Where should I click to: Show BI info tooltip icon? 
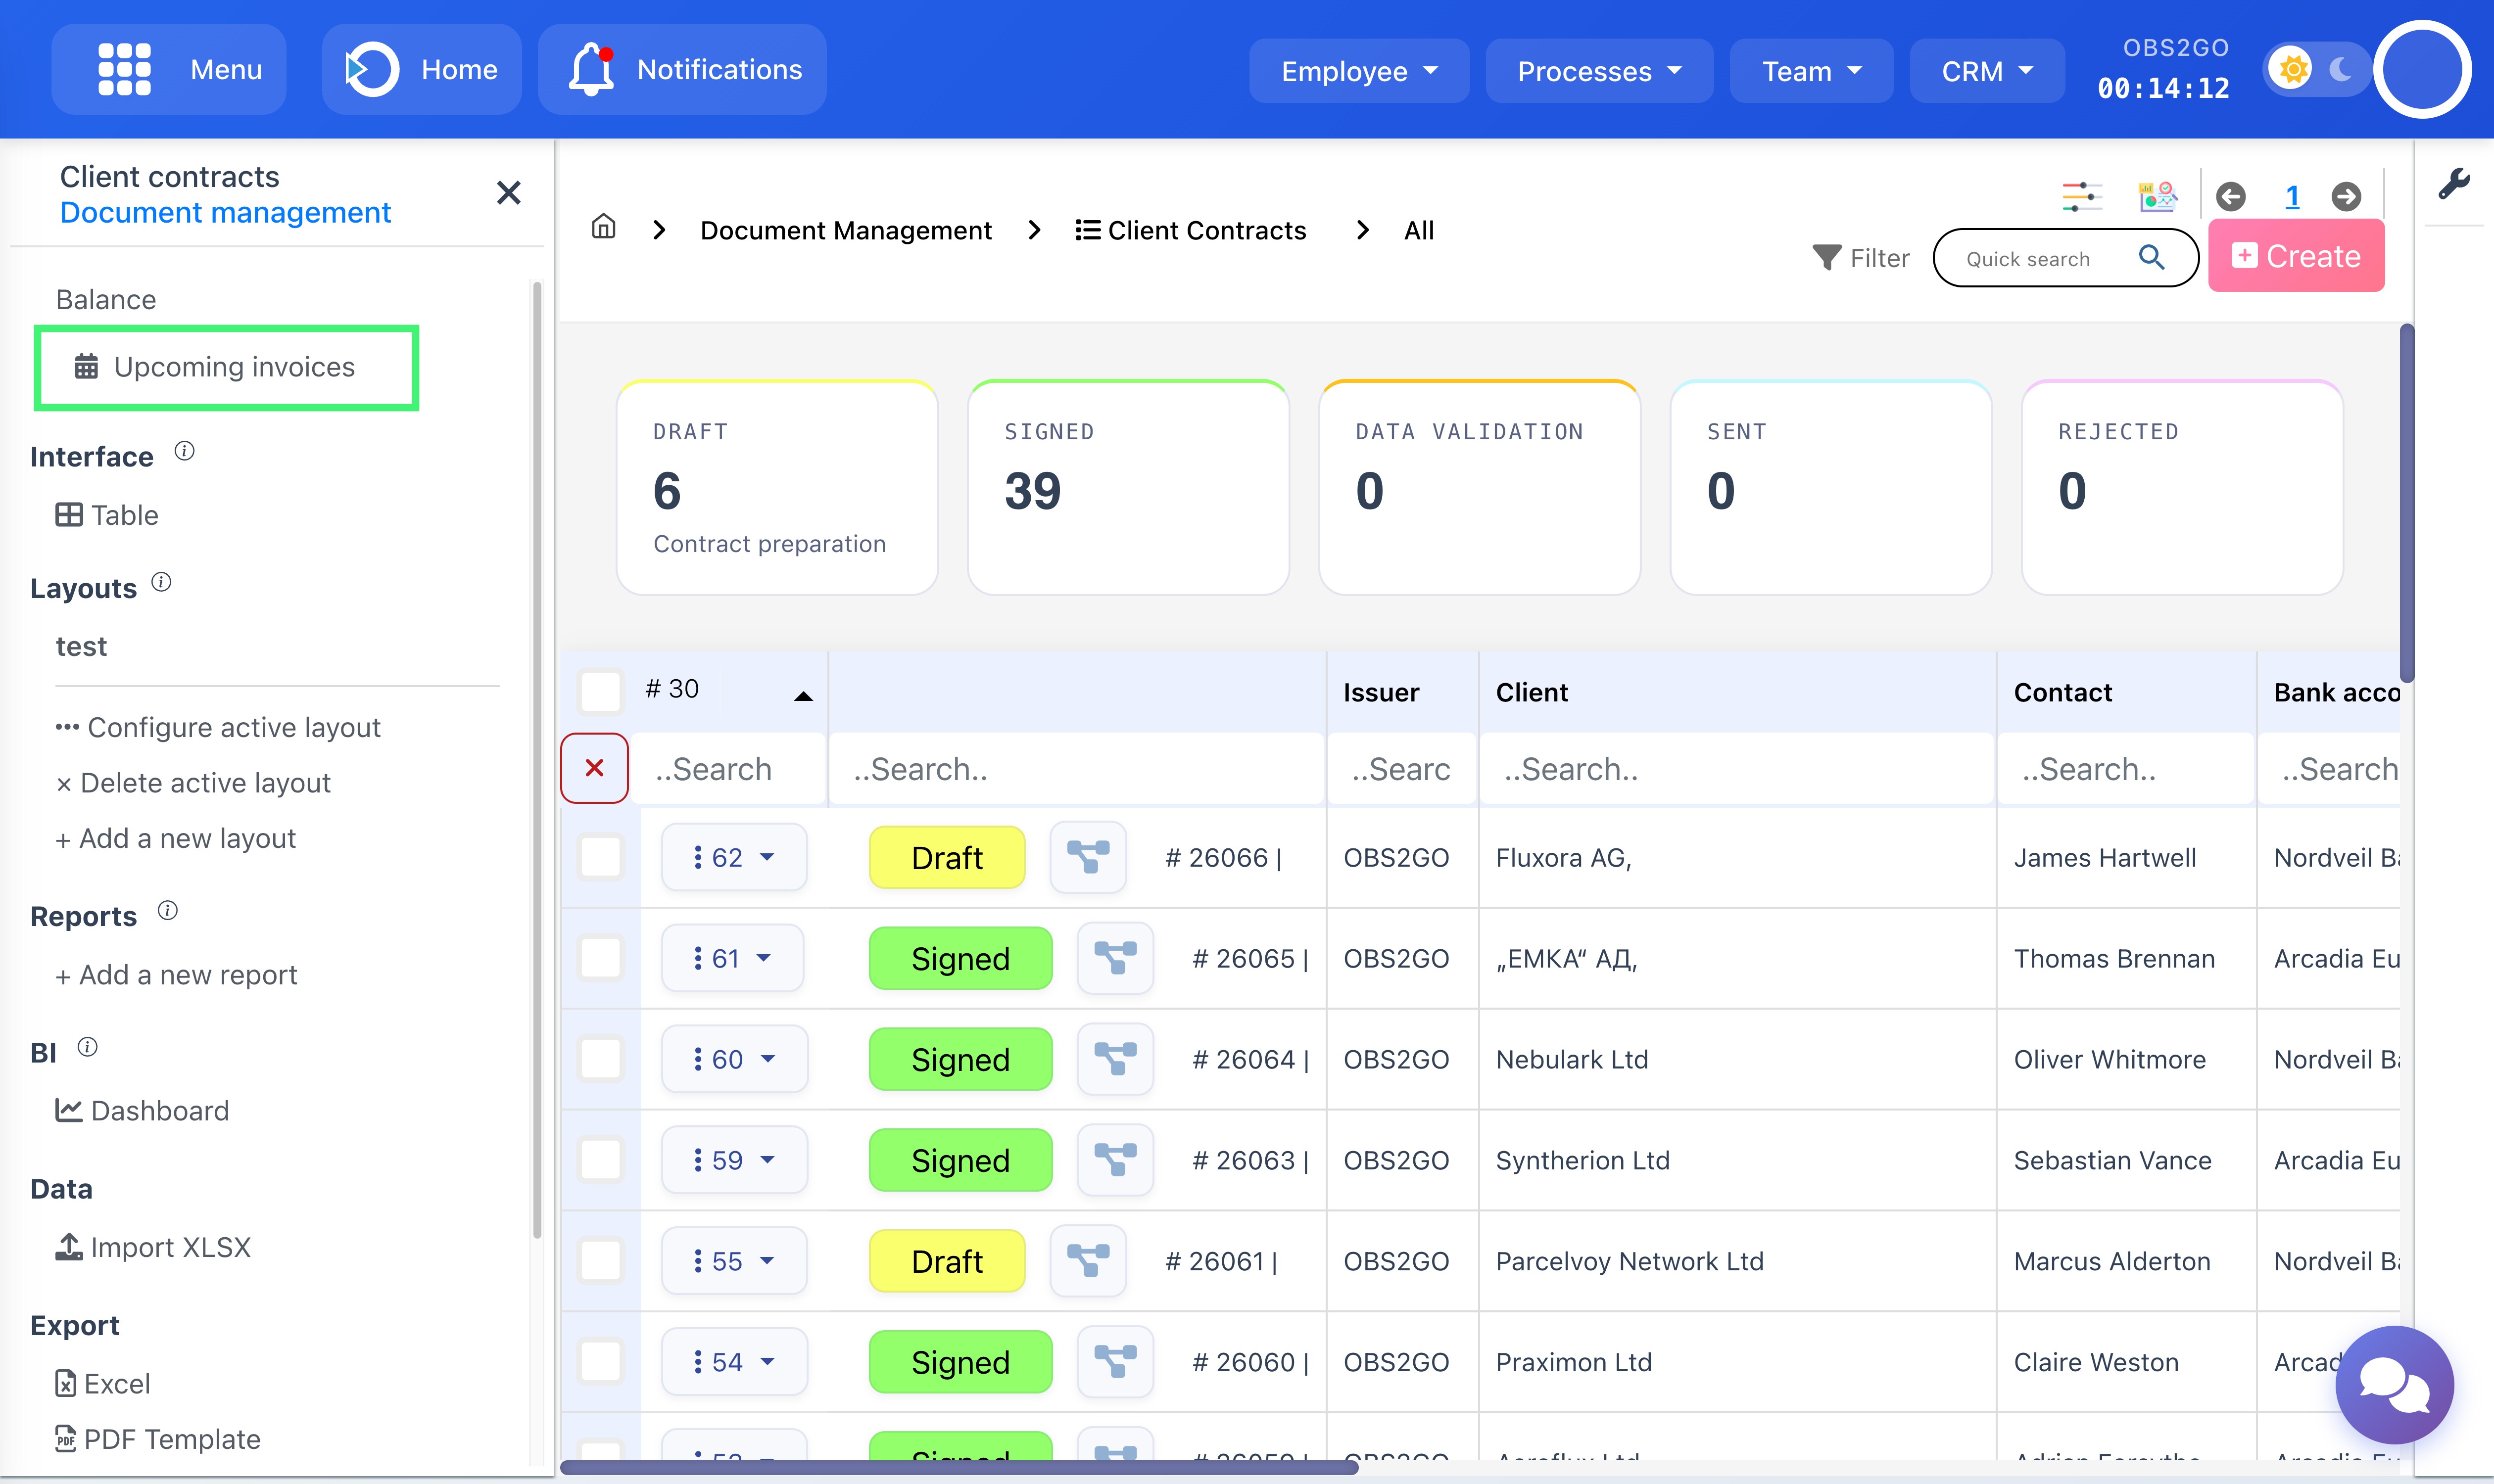tap(88, 1047)
